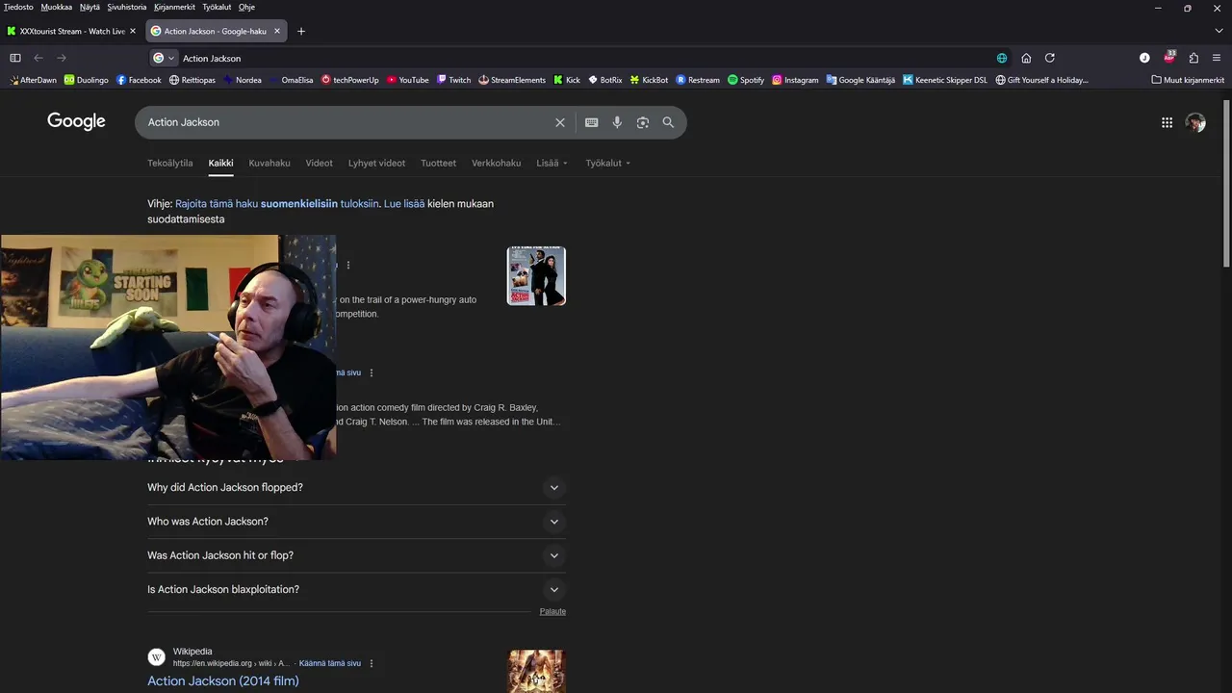The height and width of the screenshot is (693, 1232).
Task: Open the sidebar panel icon
Action: click(15, 58)
